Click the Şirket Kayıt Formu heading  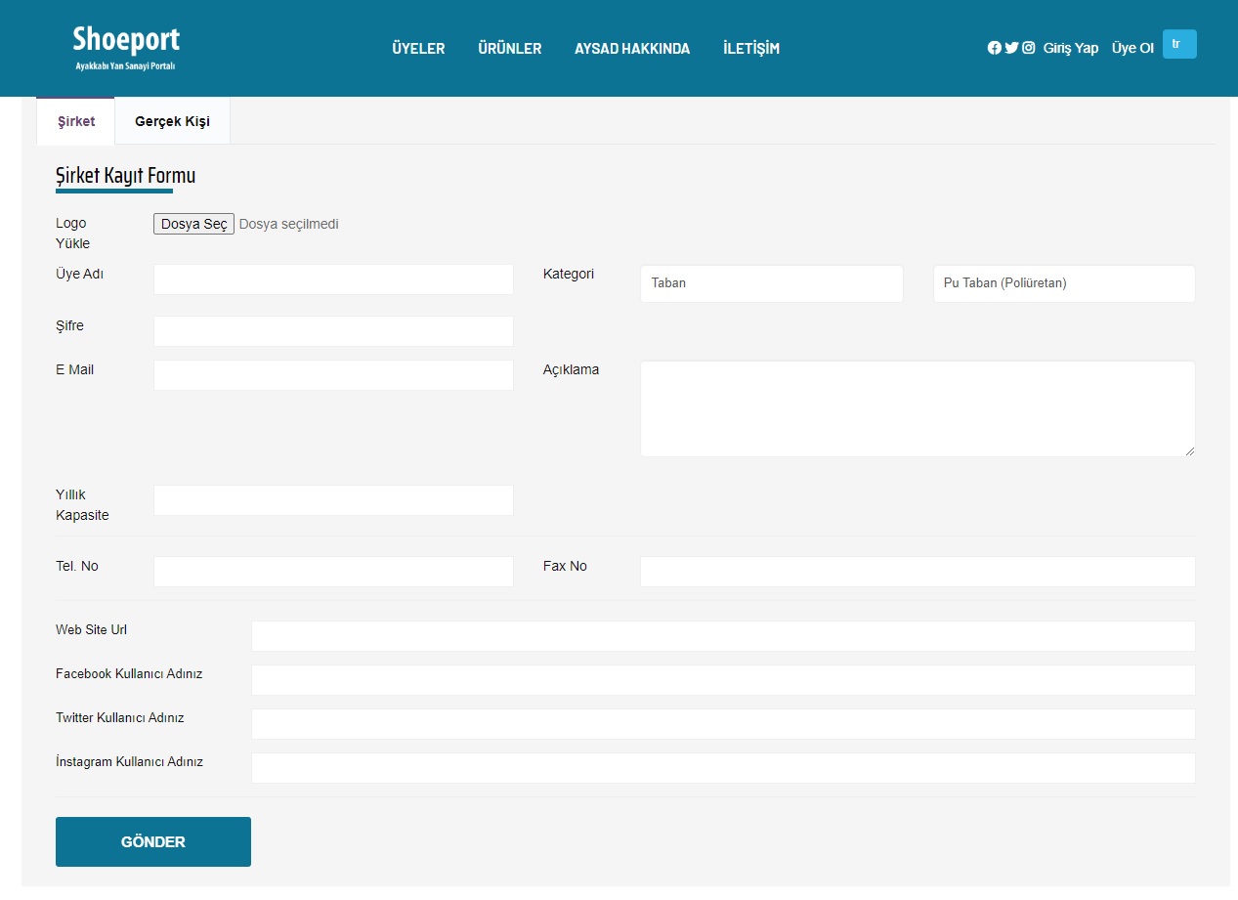click(x=126, y=176)
